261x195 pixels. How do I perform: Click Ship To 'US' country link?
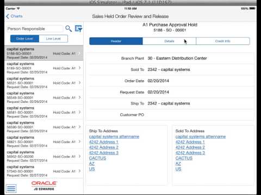click(92, 169)
